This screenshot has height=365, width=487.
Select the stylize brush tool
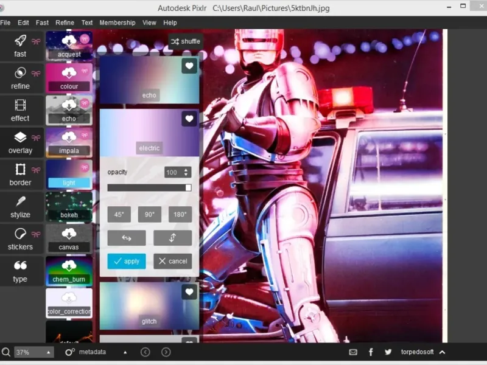[20, 203]
